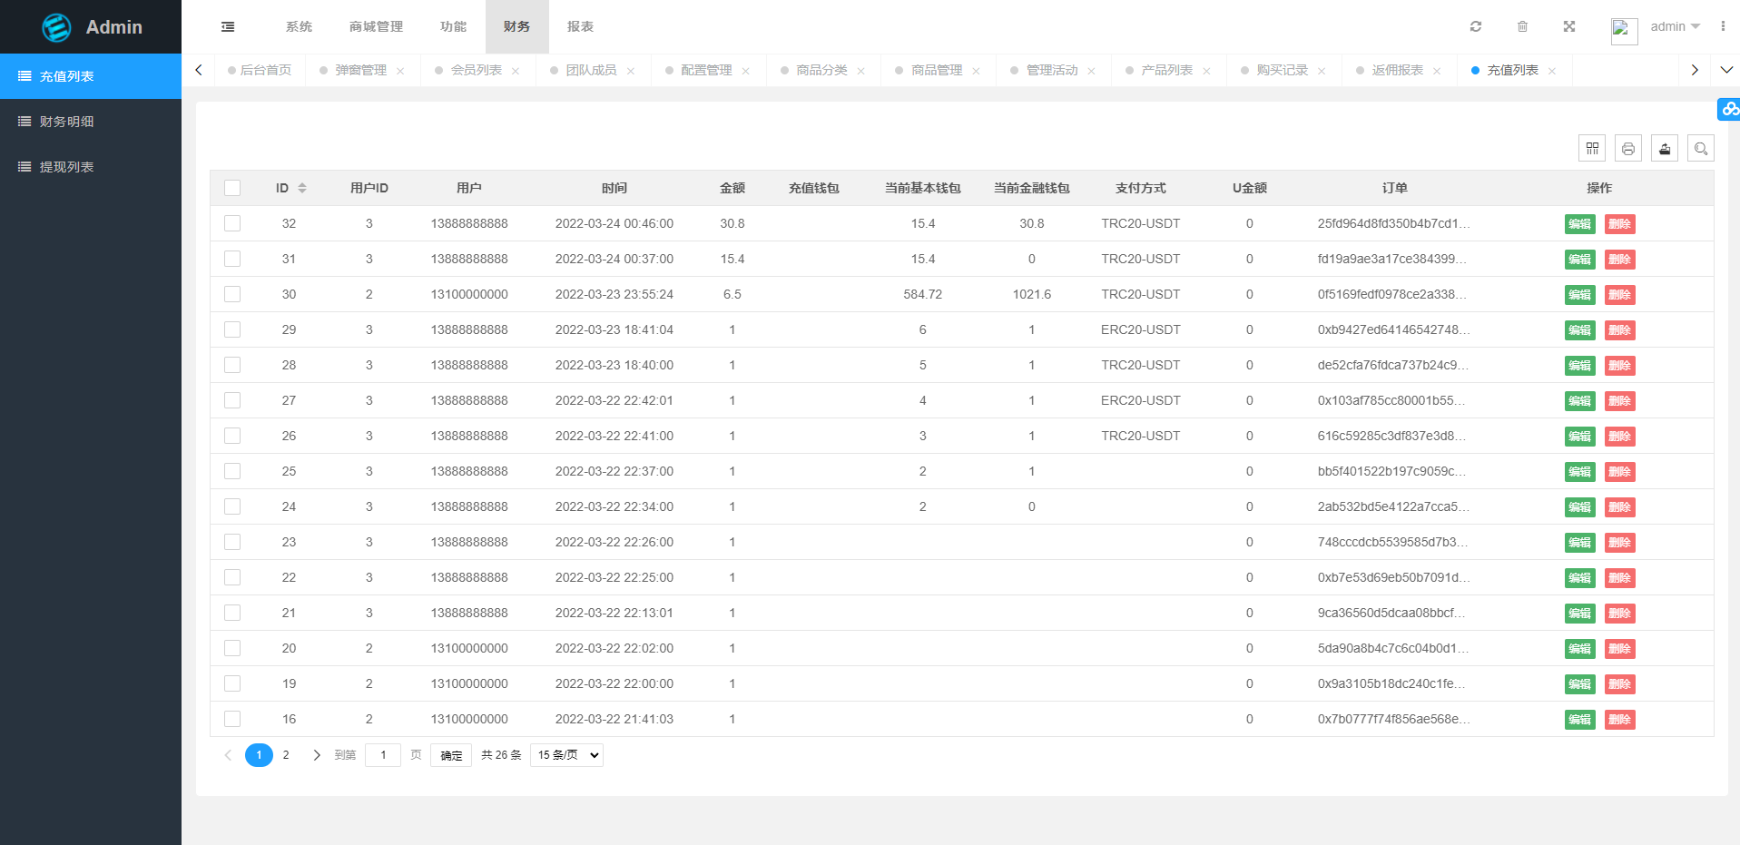
Task: Clear cache using the trash icon
Action: (x=1522, y=26)
